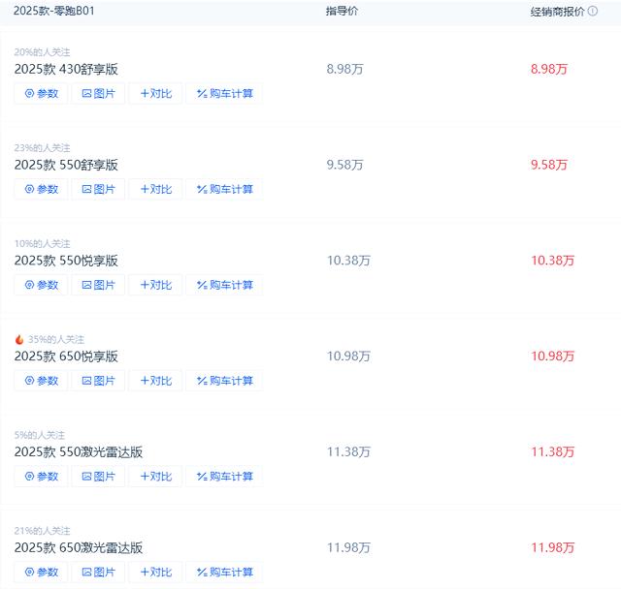Click dealer price 9.58万 in red
The width and height of the screenshot is (621, 589).
pos(549,165)
